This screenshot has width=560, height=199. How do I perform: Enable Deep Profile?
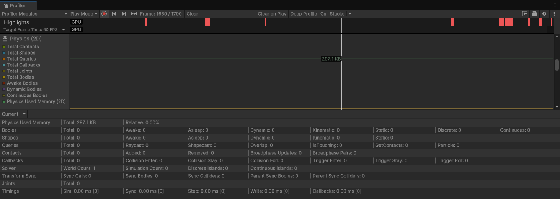tap(304, 14)
